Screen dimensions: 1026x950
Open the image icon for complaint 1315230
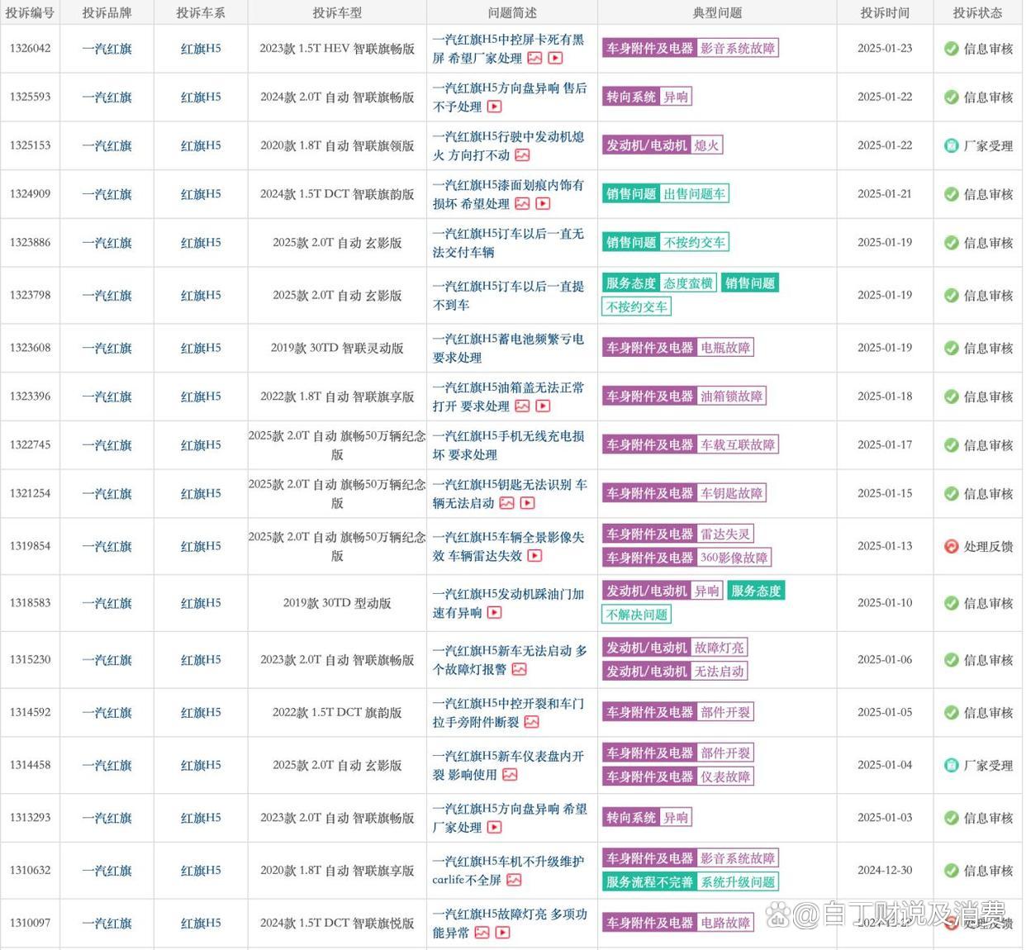pyautogui.click(x=519, y=669)
